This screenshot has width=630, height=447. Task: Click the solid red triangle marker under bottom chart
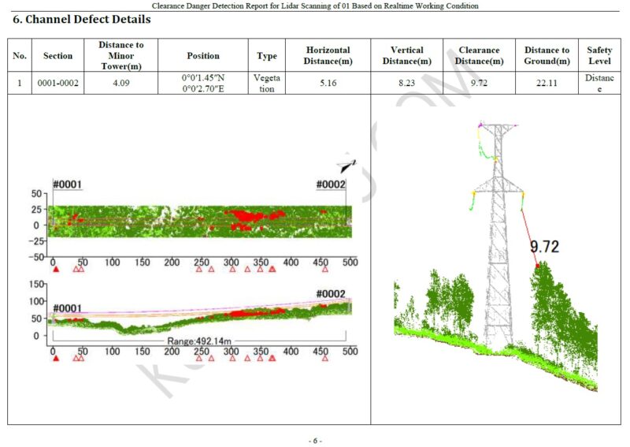tap(55, 359)
